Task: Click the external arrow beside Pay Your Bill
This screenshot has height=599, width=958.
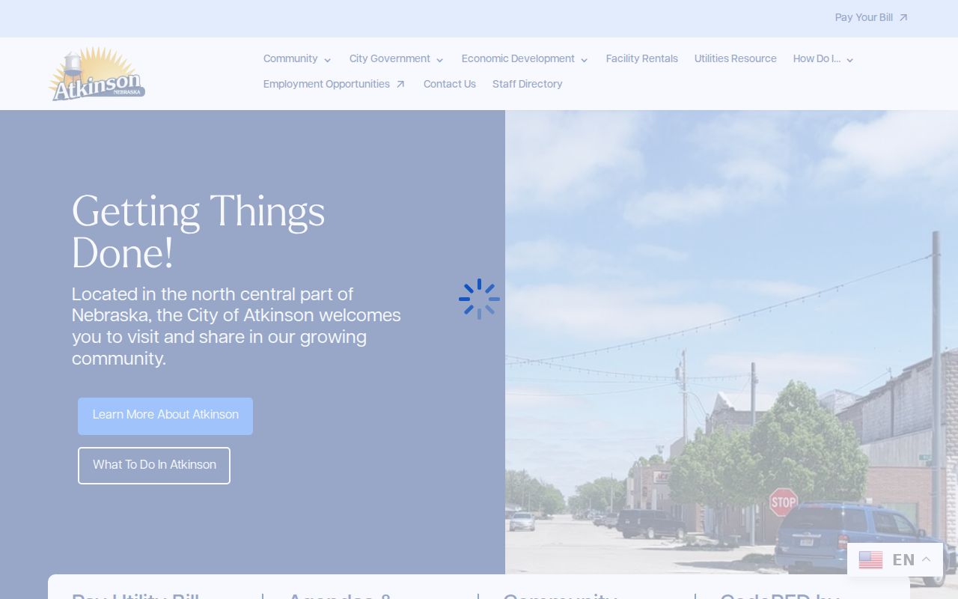Action: [903, 18]
